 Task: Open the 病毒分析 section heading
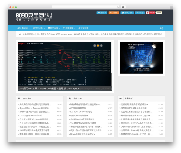click(129, 98)
